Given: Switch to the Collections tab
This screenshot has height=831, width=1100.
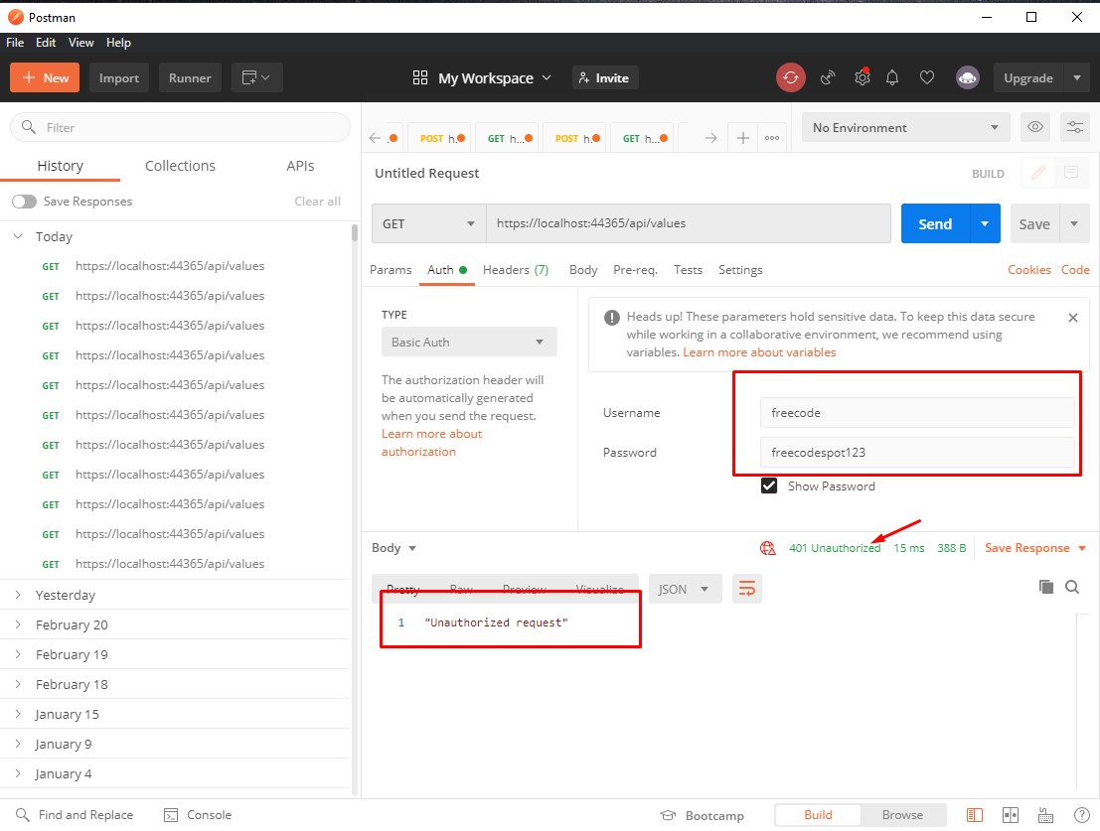Looking at the screenshot, I should coord(180,166).
